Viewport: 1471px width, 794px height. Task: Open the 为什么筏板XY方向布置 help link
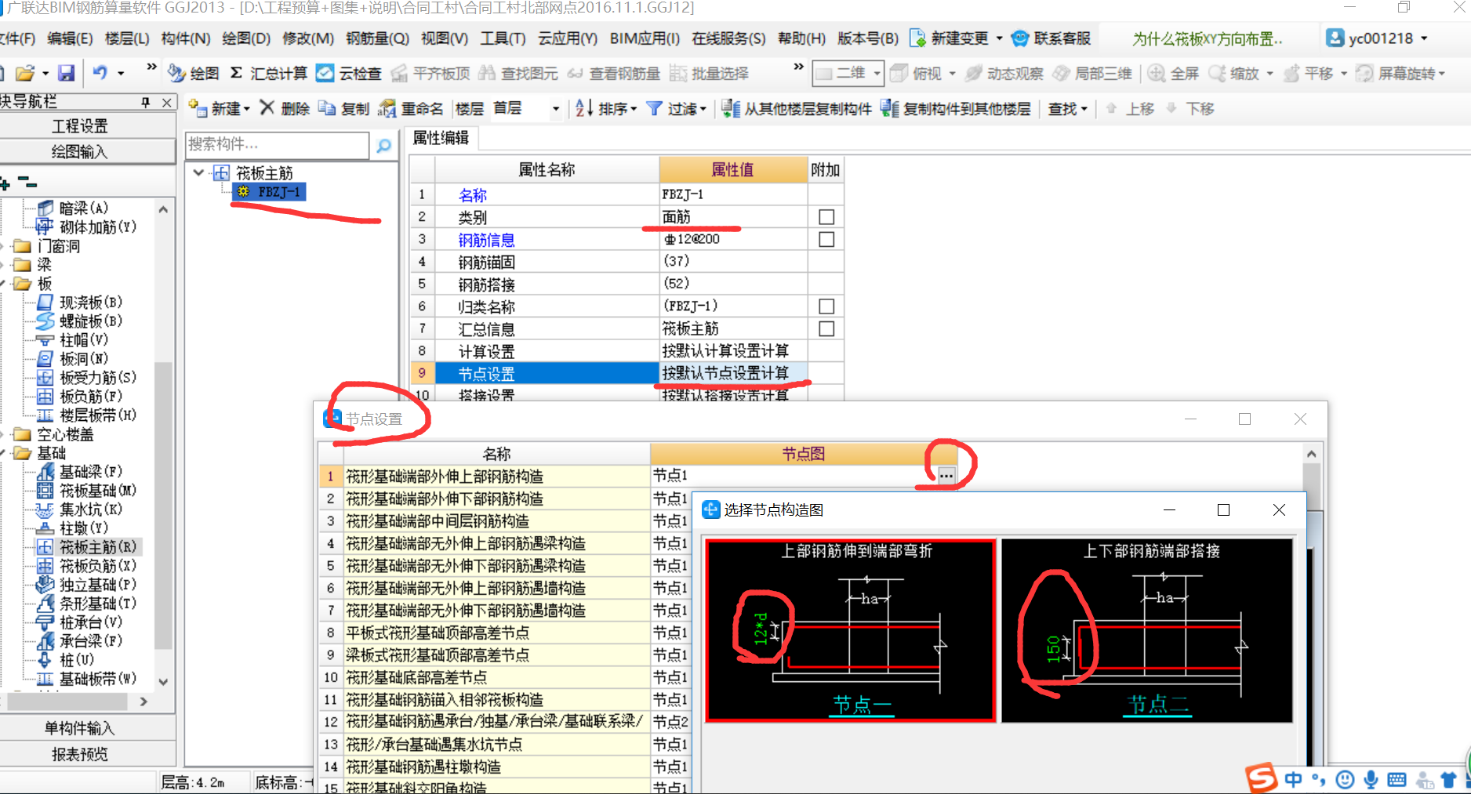tap(1208, 38)
